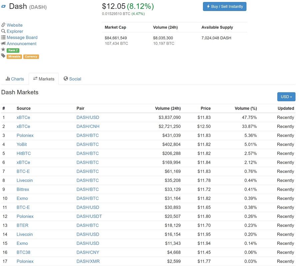Open the DASH/XMR pair link

pyautogui.click(x=88, y=261)
